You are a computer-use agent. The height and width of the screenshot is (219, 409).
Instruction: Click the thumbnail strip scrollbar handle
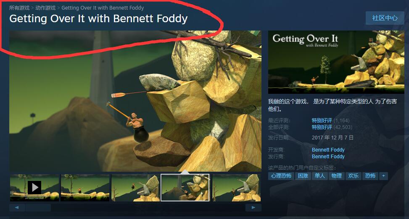38,208
